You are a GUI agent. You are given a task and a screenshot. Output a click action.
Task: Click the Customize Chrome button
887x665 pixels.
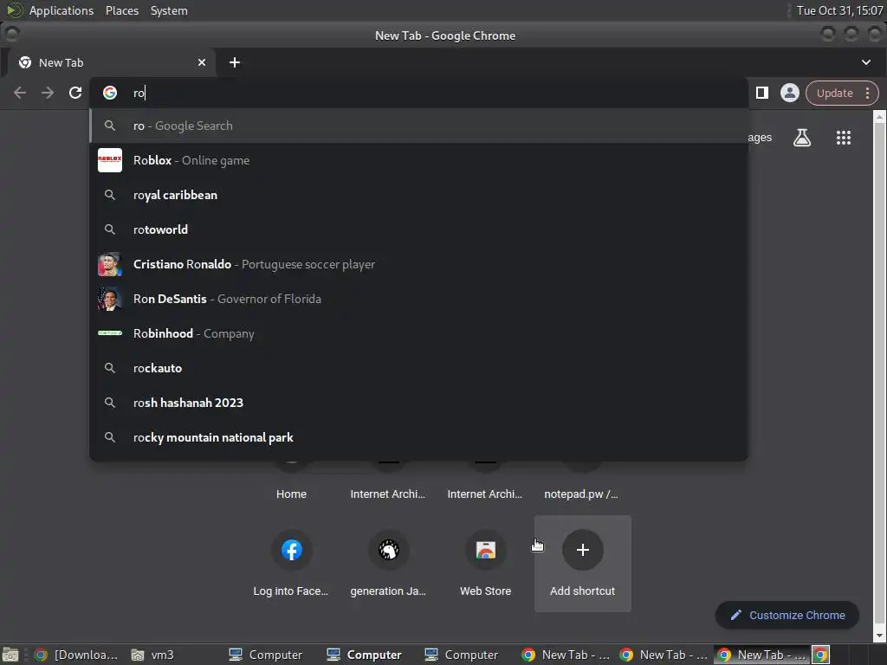[787, 616]
